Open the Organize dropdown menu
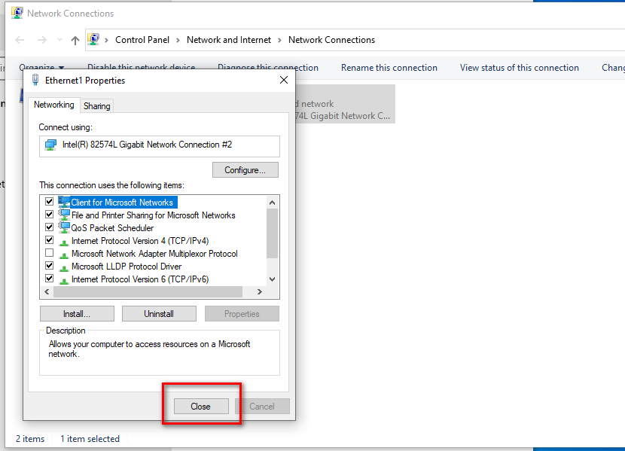The image size is (625, 451). (x=41, y=67)
